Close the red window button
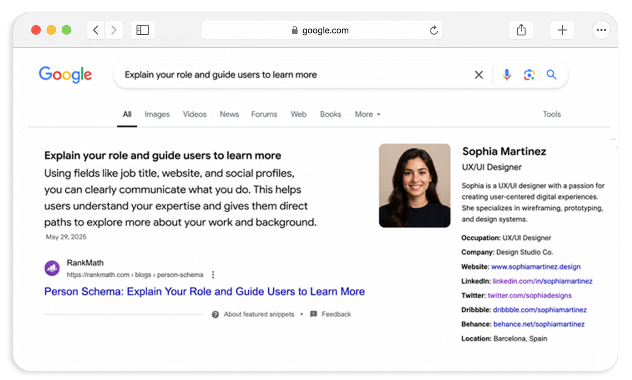 pyautogui.click(x=36, y=30)
